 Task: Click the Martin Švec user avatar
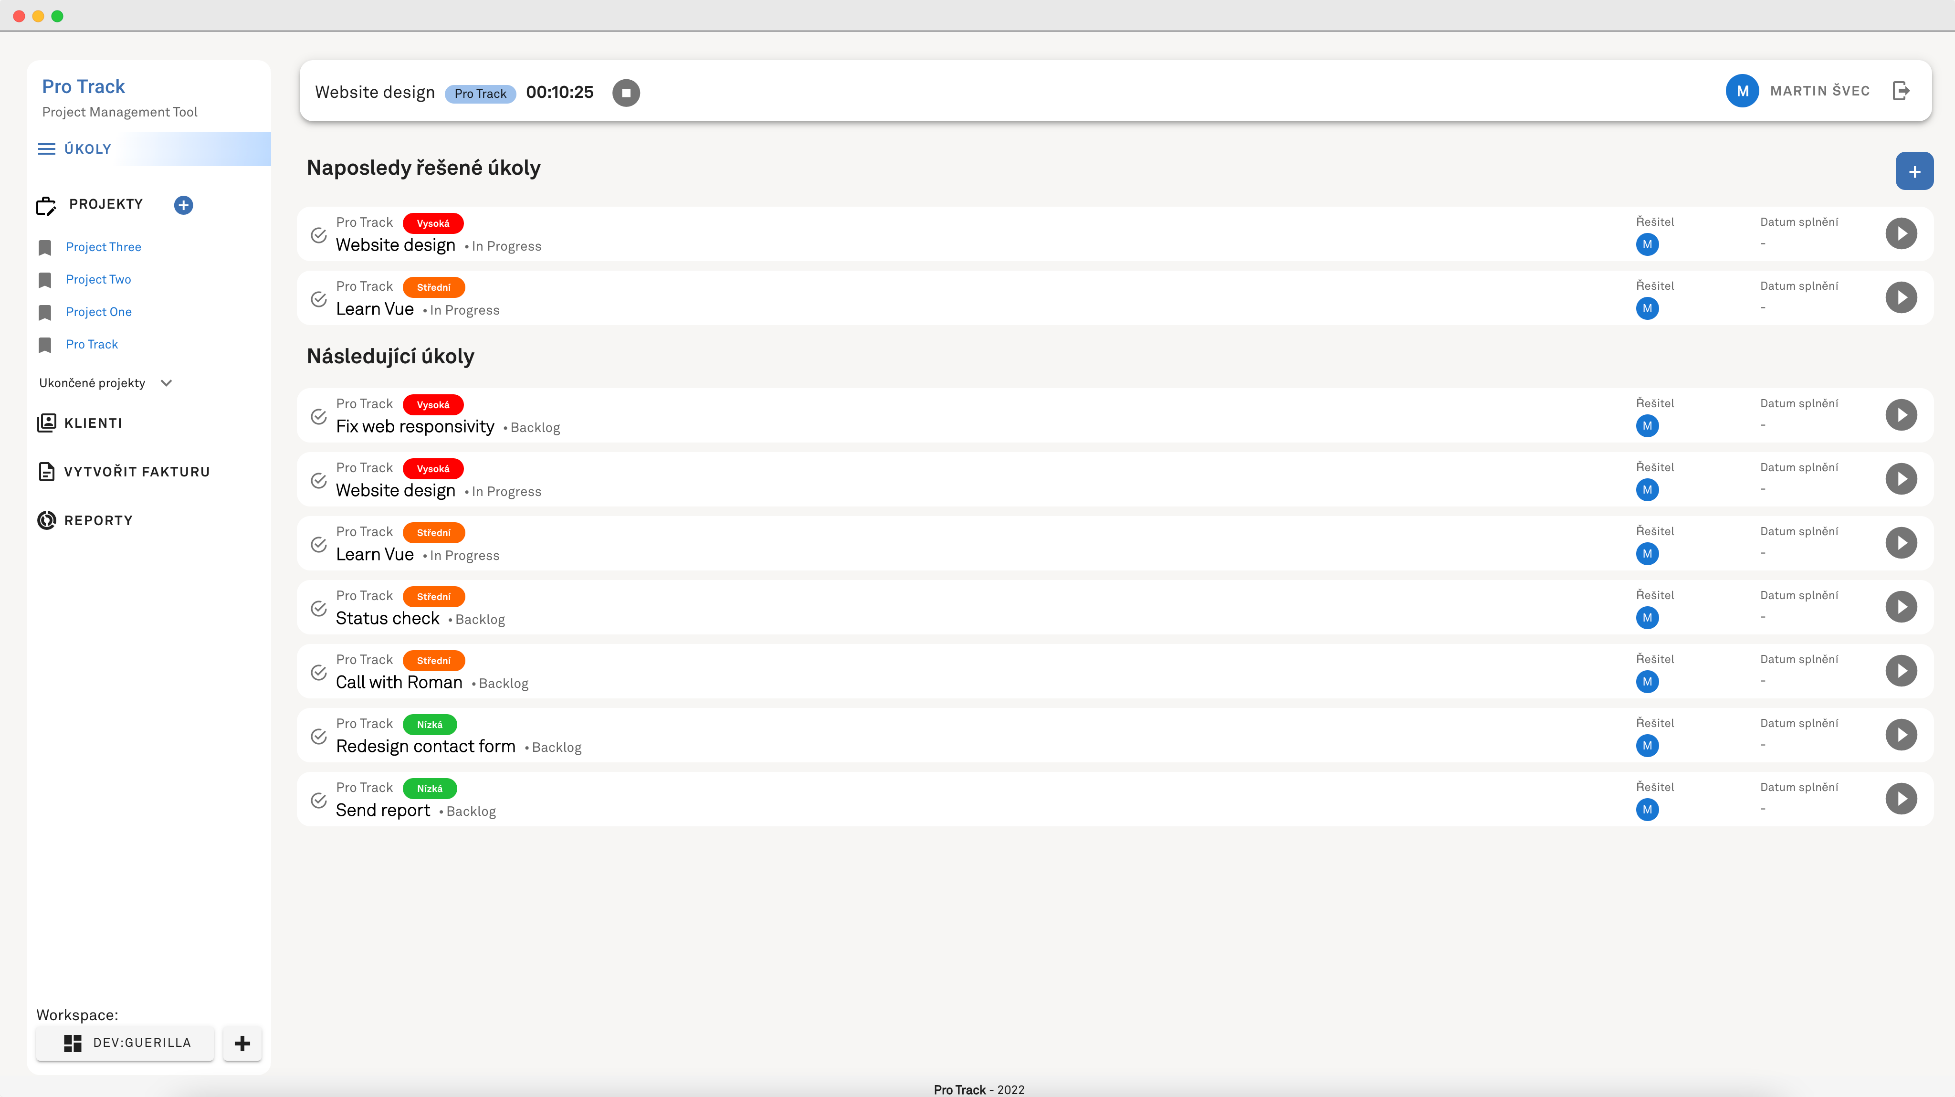1742,91
